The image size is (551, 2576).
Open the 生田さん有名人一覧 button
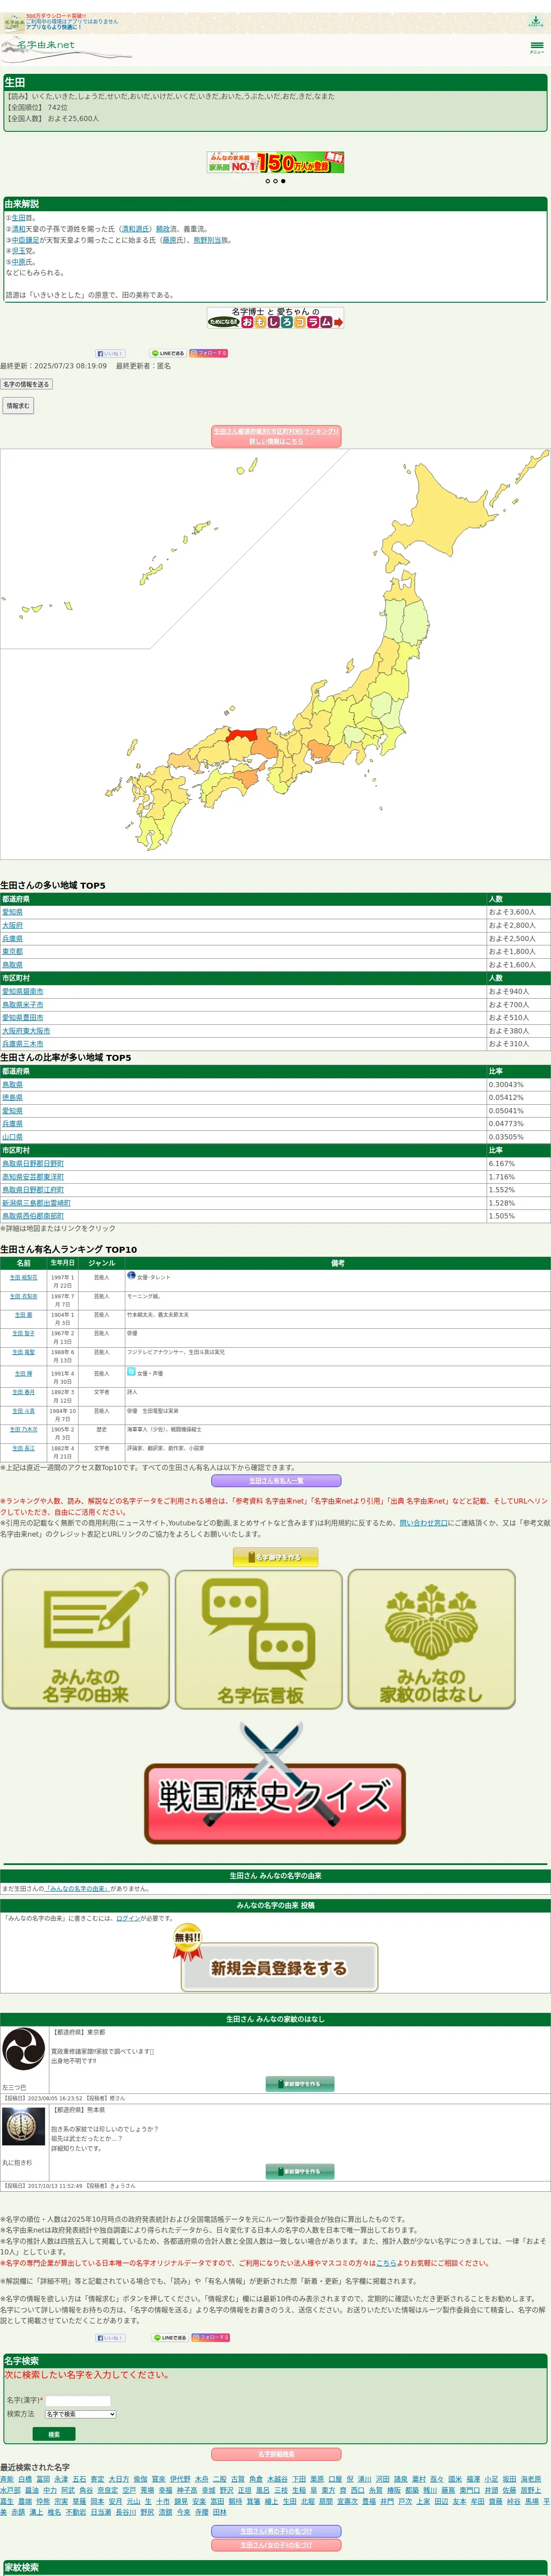pos(275,1481)
